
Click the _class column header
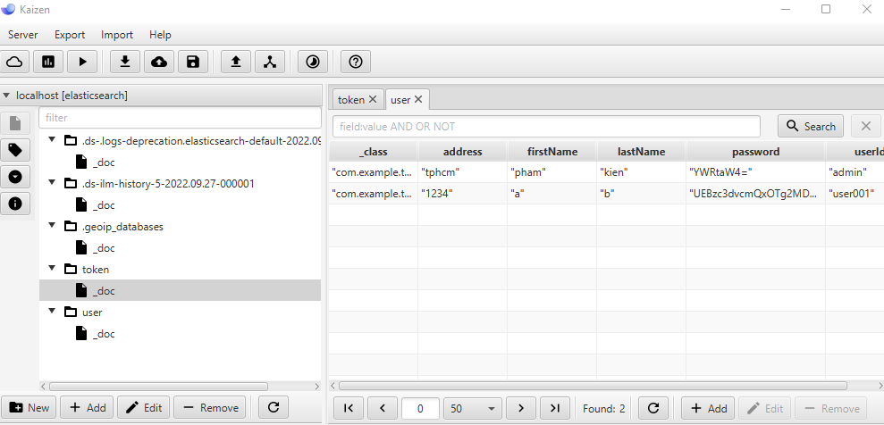pos(374,152)
